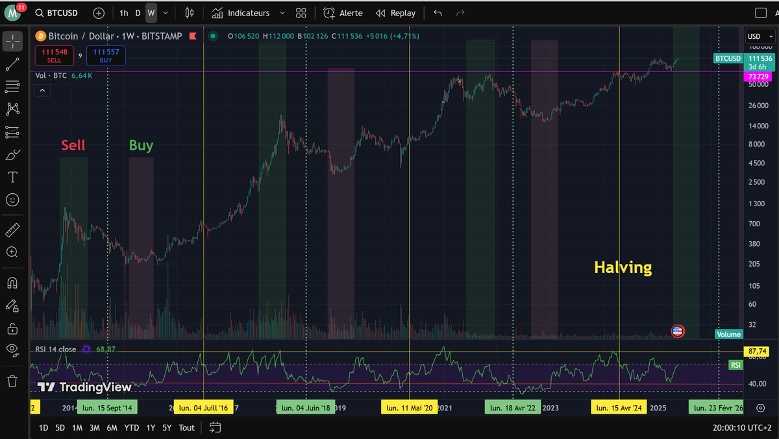Open the layout setup rectangle icon
The height and width of the screenshot is (439, 779).
tap(761, 13)
